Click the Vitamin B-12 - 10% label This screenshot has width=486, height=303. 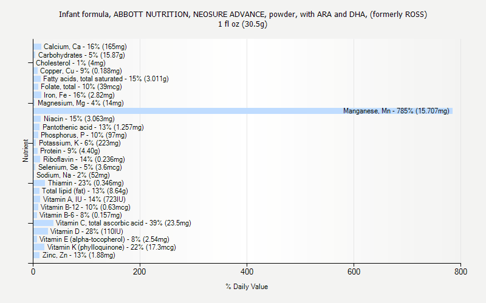point(86,207)
